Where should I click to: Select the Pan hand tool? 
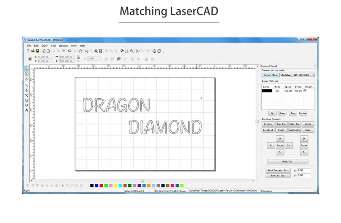click(x=81, y=51)
